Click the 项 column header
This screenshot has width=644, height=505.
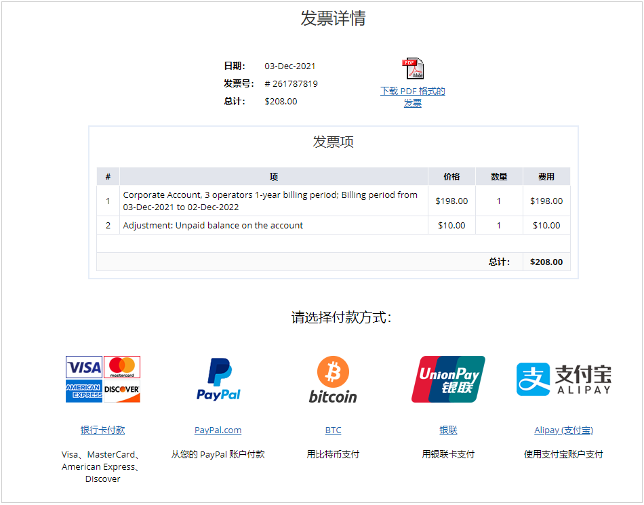click(274, 176)
